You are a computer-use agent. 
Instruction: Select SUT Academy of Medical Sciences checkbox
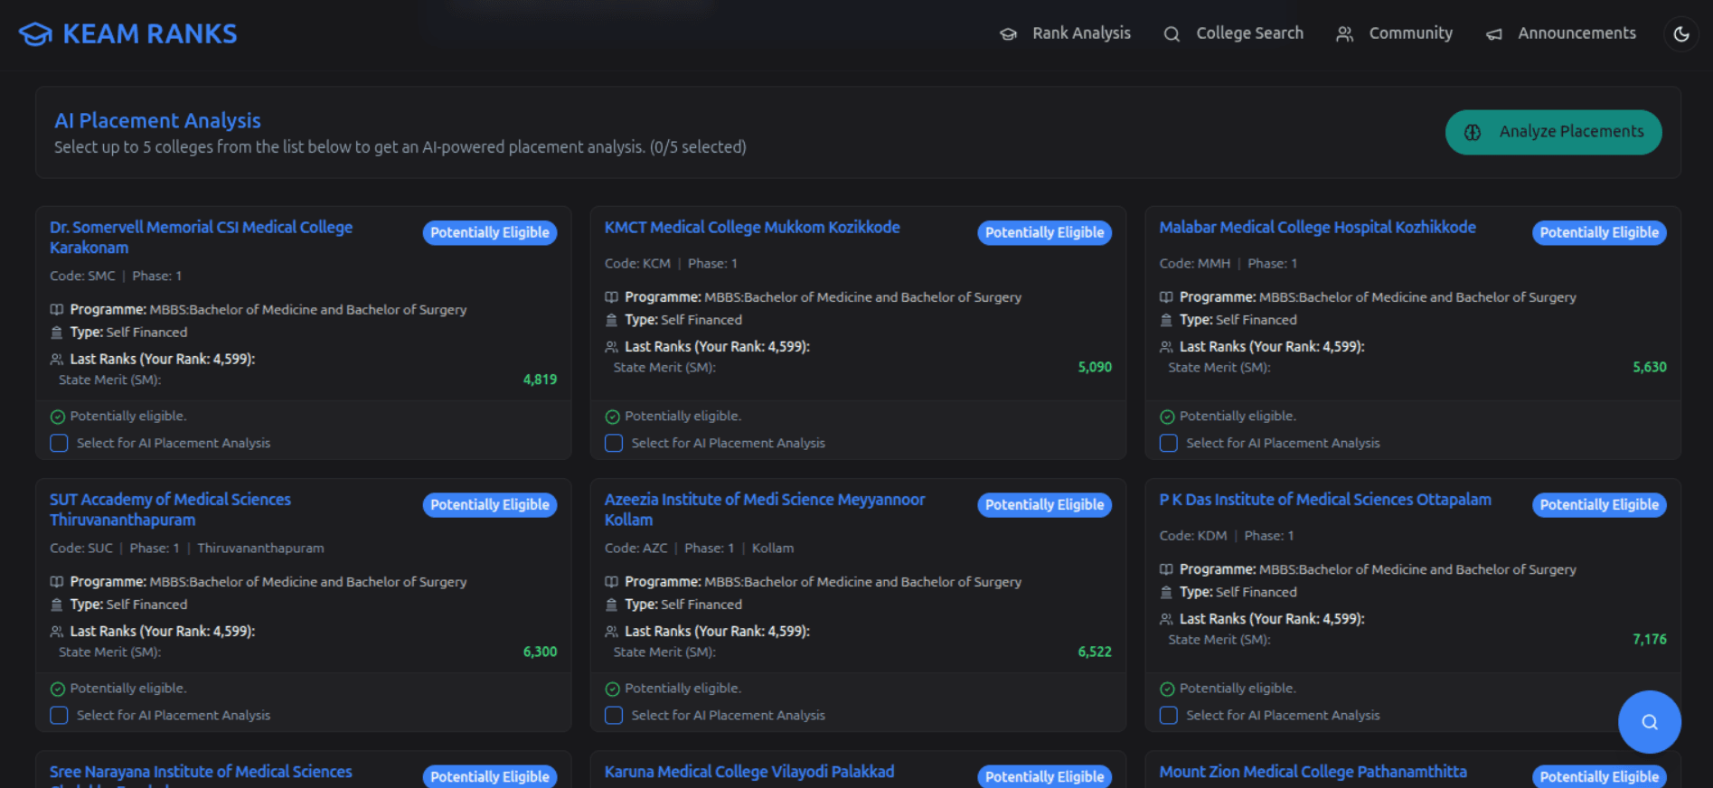click(x=59, y=715)
